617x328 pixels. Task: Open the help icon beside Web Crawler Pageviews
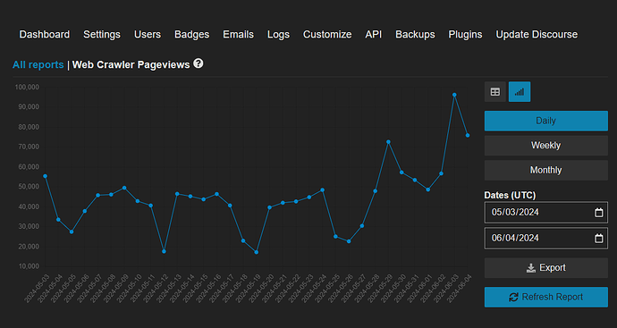tap(199, 63)
